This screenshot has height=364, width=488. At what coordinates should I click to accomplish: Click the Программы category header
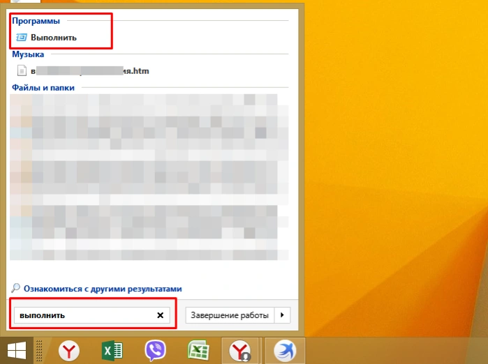(x=36, y=21)
